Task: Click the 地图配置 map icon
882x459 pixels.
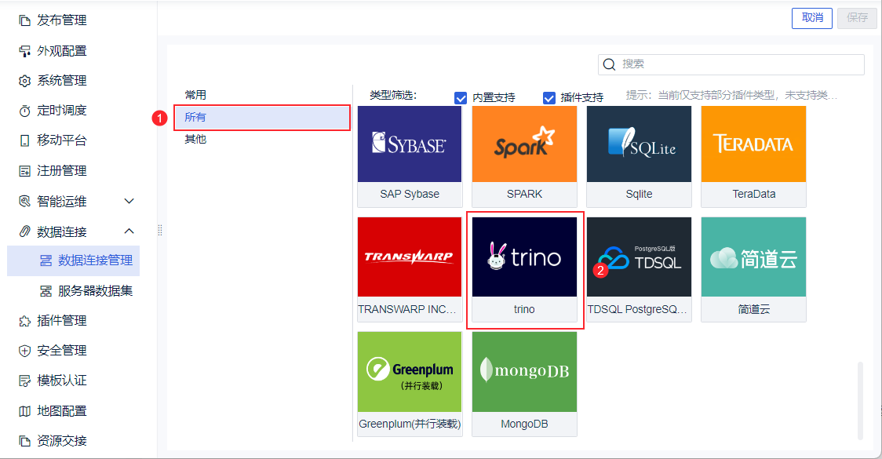Action: (24, 411)
